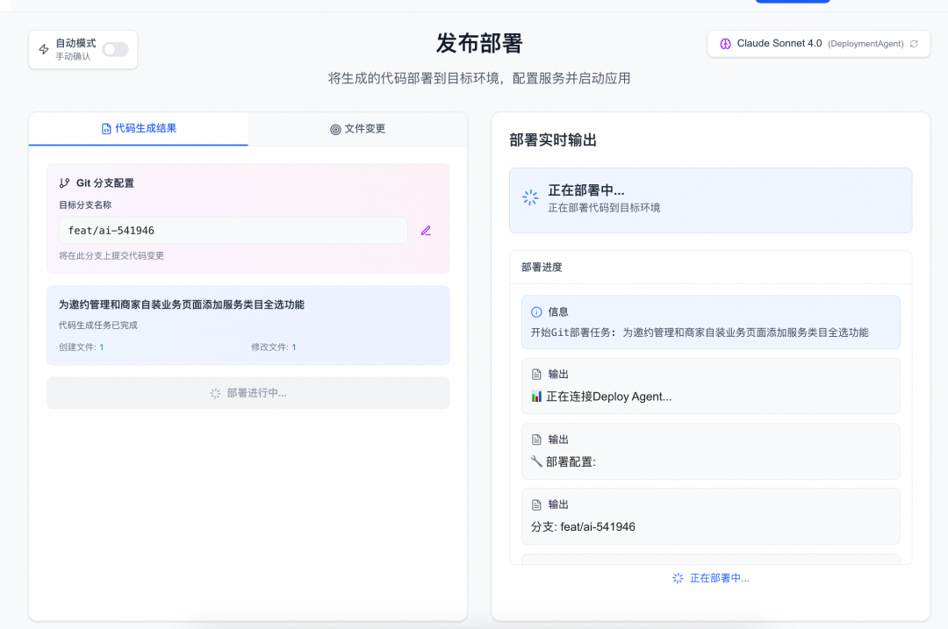
Task: Click the target icon on 文件变更 tab
Action: pos(334,129)
